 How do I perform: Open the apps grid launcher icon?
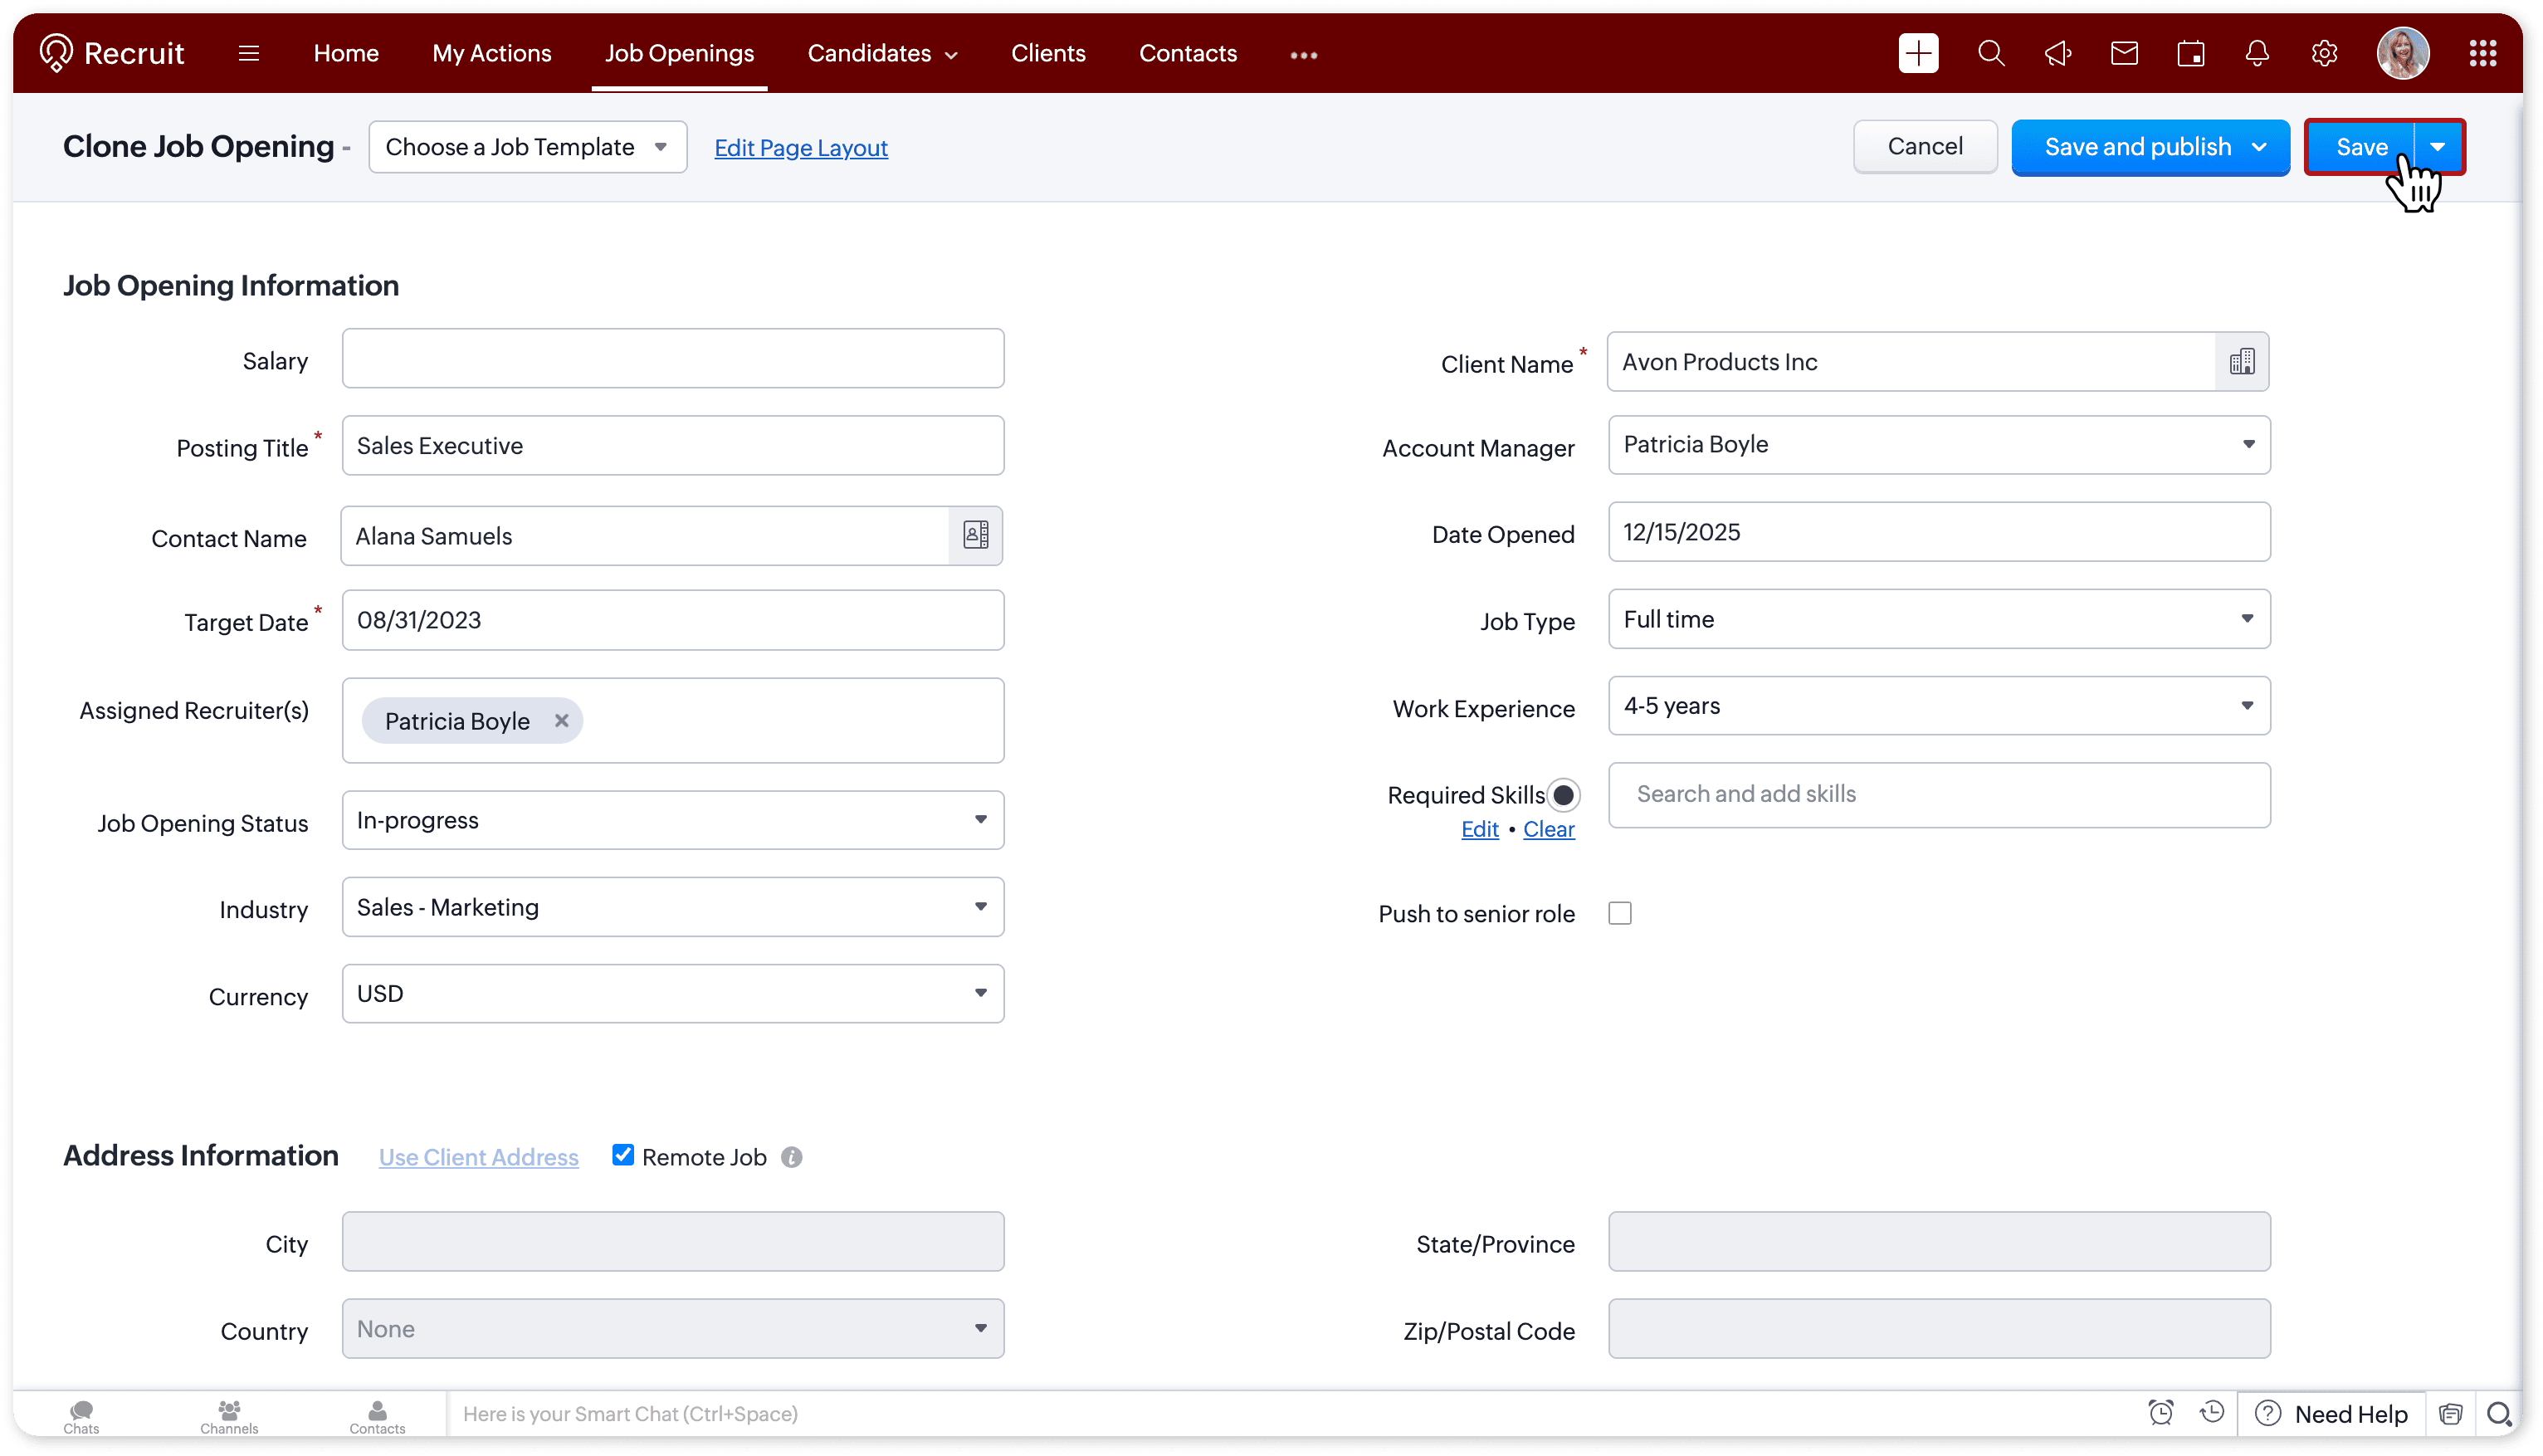(x=2482, y=53)
